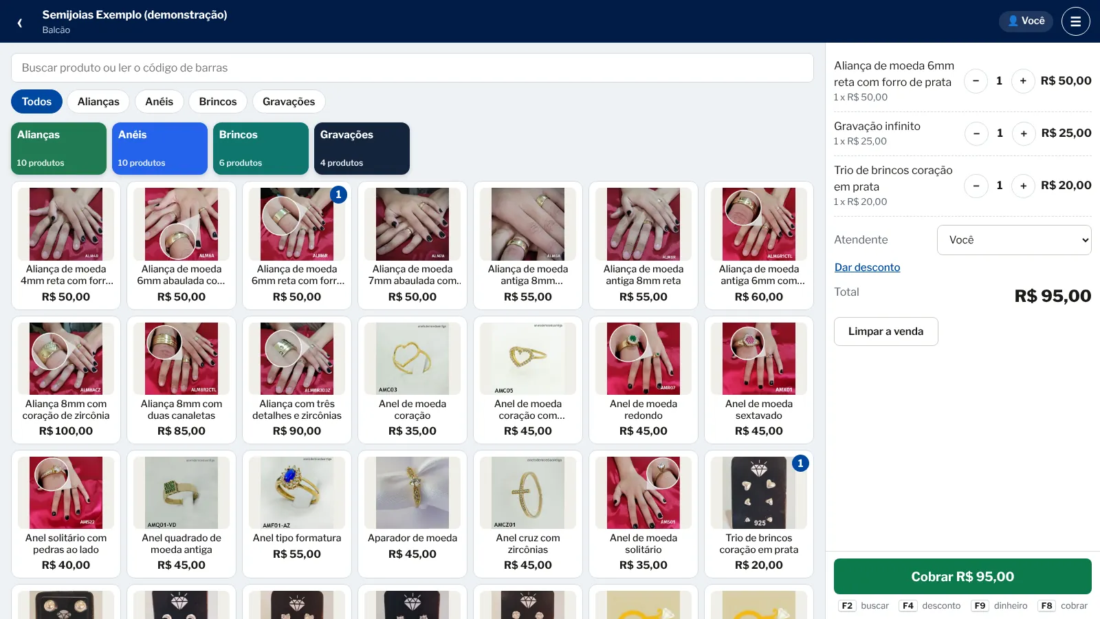Add Anel cruz com zircônias product
1100x619 pixels.
[x=528, y=514]
